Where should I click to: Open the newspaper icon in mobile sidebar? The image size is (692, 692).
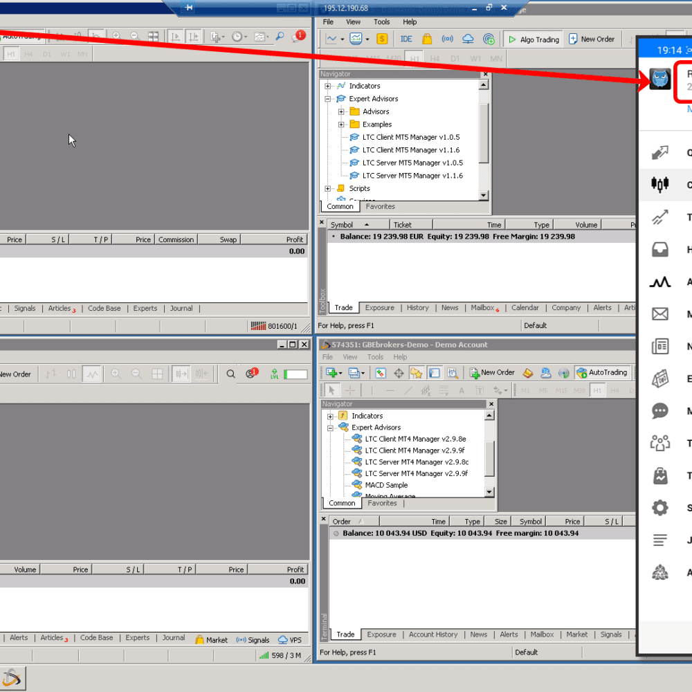(659, 347)
